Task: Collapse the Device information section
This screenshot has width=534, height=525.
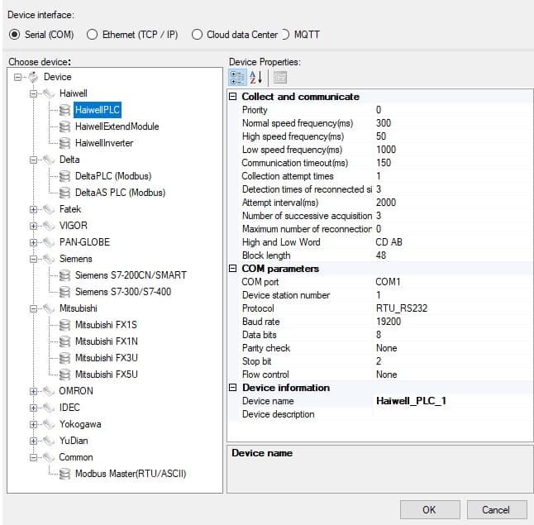Action: pos(232,388)
